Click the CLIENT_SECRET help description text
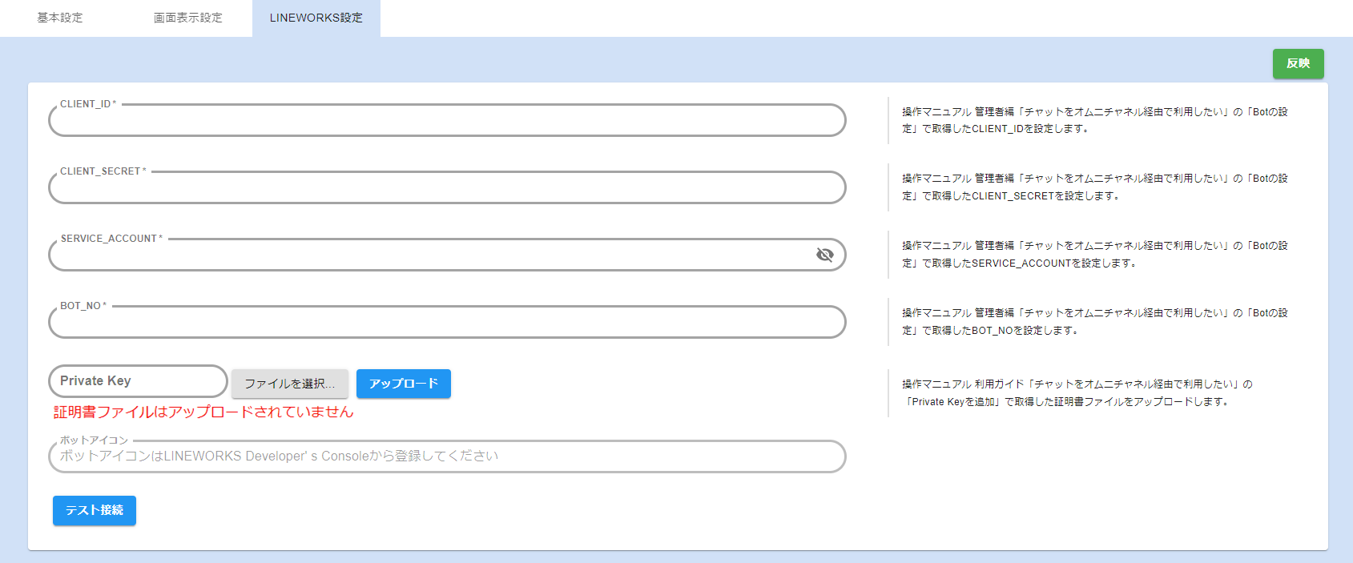The height and width of the screenshot is (563, 1353). tap(1094, 187)
